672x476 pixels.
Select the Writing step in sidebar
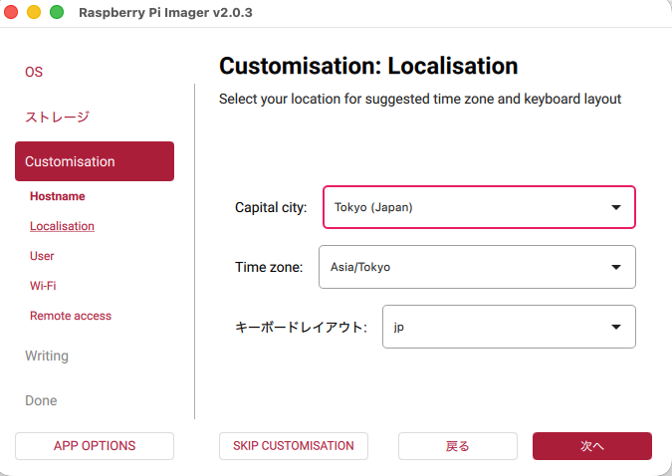coord(47,356)
